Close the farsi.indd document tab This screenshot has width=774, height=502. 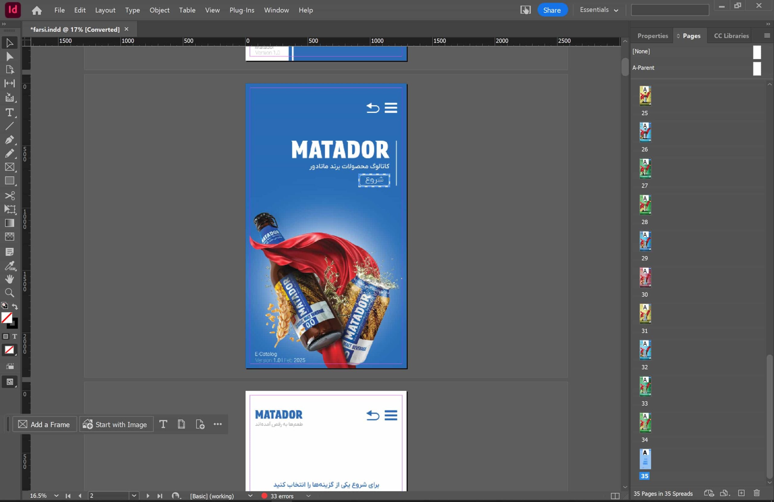point(126,29)
